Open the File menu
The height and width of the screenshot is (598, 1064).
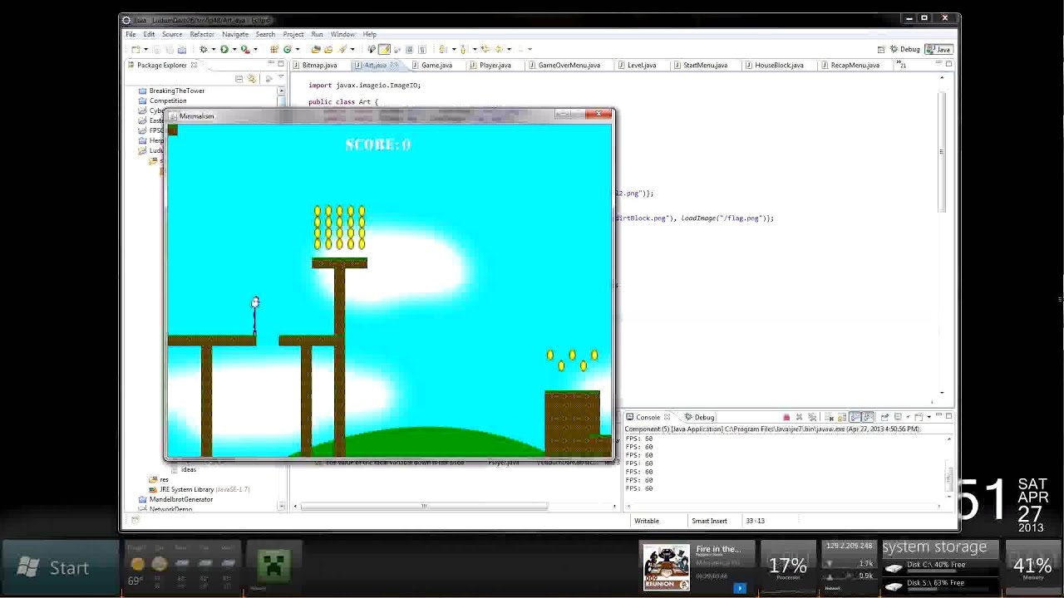tap(131, 34)
